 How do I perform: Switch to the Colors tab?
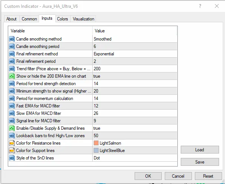coord(62,19)
